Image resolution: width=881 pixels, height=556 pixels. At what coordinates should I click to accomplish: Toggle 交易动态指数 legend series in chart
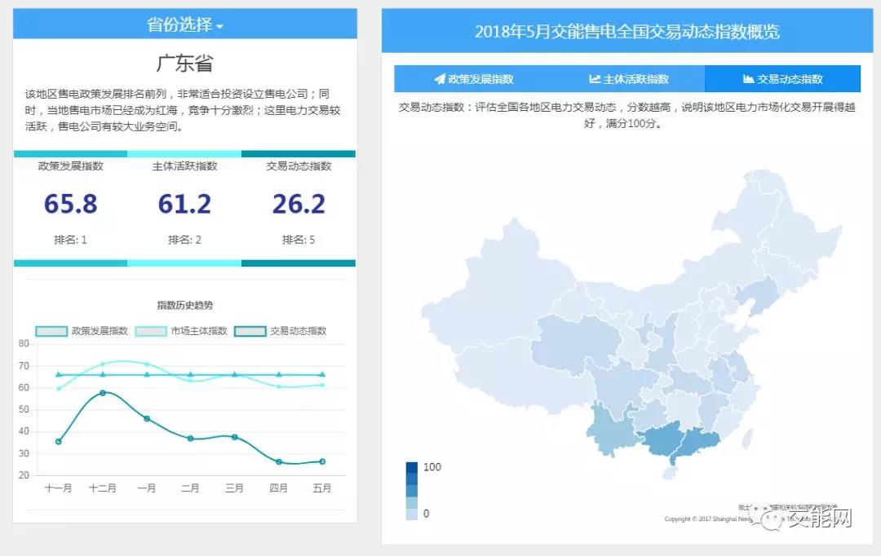tap(281, 331)
